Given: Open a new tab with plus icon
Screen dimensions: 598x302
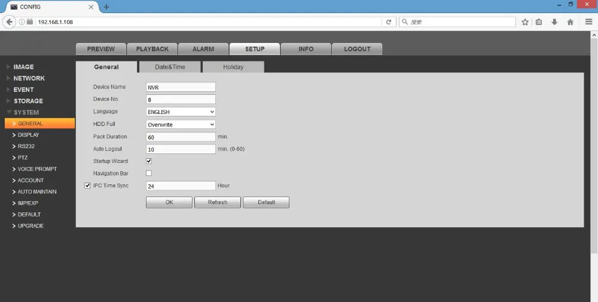Looking at the screenshot, I should [106, 7].
